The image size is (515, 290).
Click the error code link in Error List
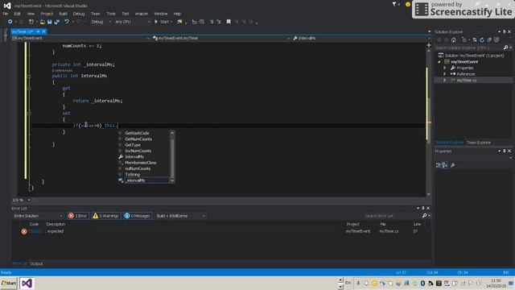click(35, 231)
